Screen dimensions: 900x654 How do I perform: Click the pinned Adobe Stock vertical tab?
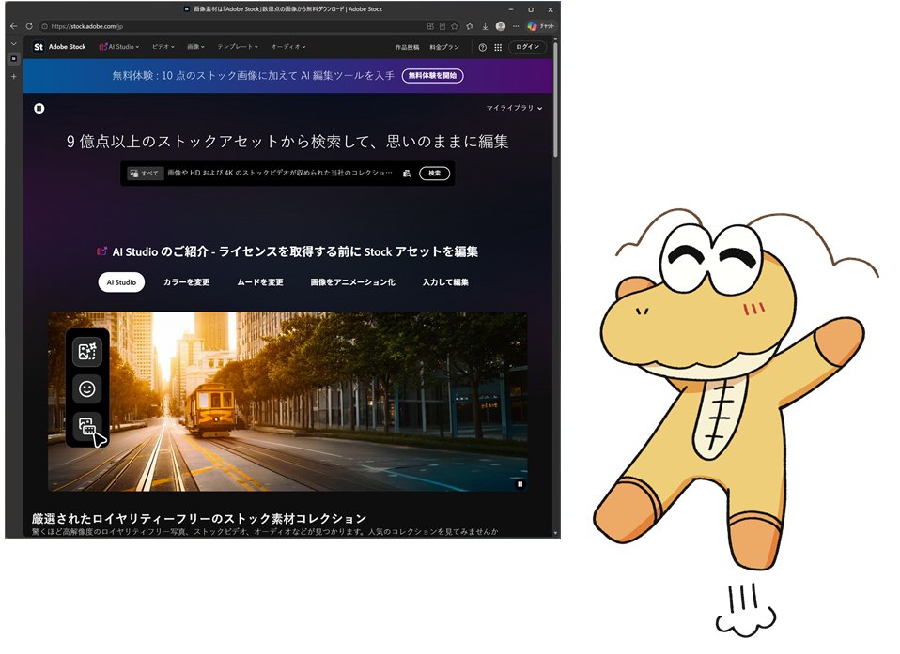tap(14, 58)
